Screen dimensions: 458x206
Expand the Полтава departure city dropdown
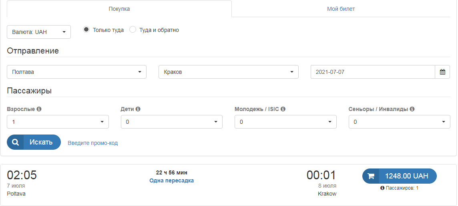point(76,72)
